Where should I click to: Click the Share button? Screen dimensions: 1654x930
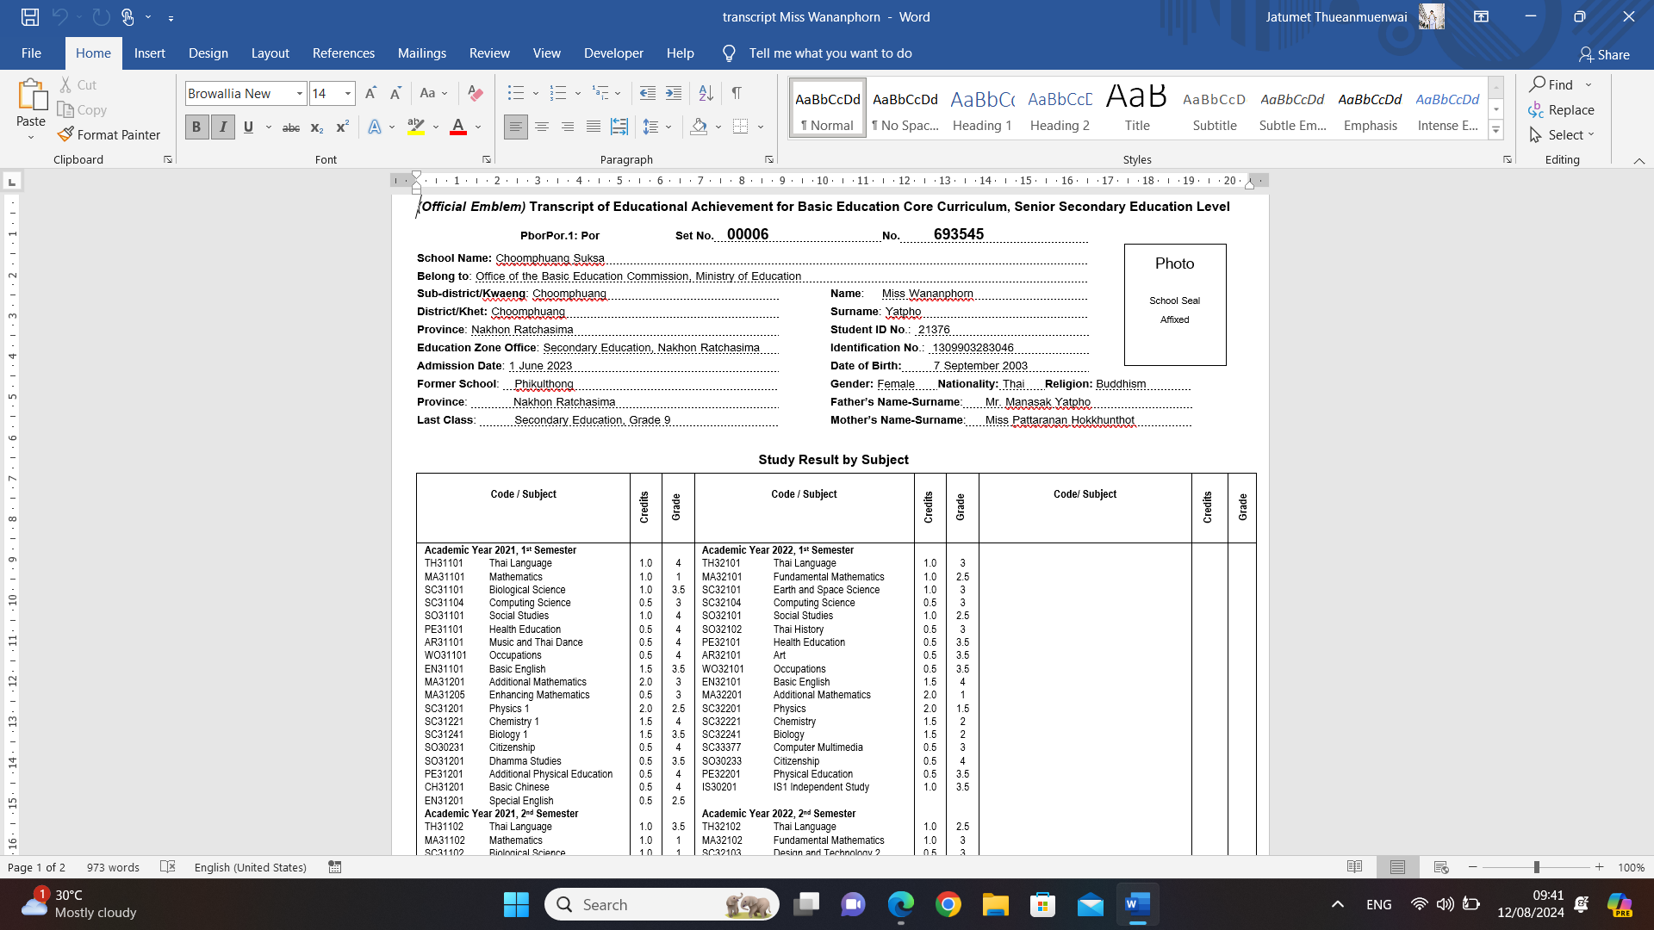pyautogui.click(x=1604, y=54)
